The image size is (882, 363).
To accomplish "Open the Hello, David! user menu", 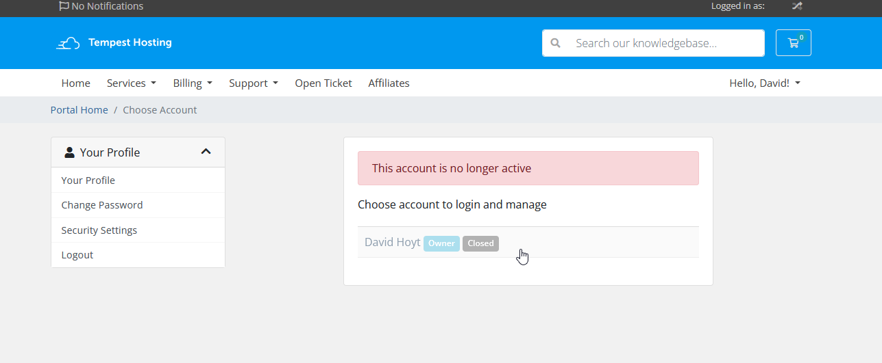I will 764,83.
